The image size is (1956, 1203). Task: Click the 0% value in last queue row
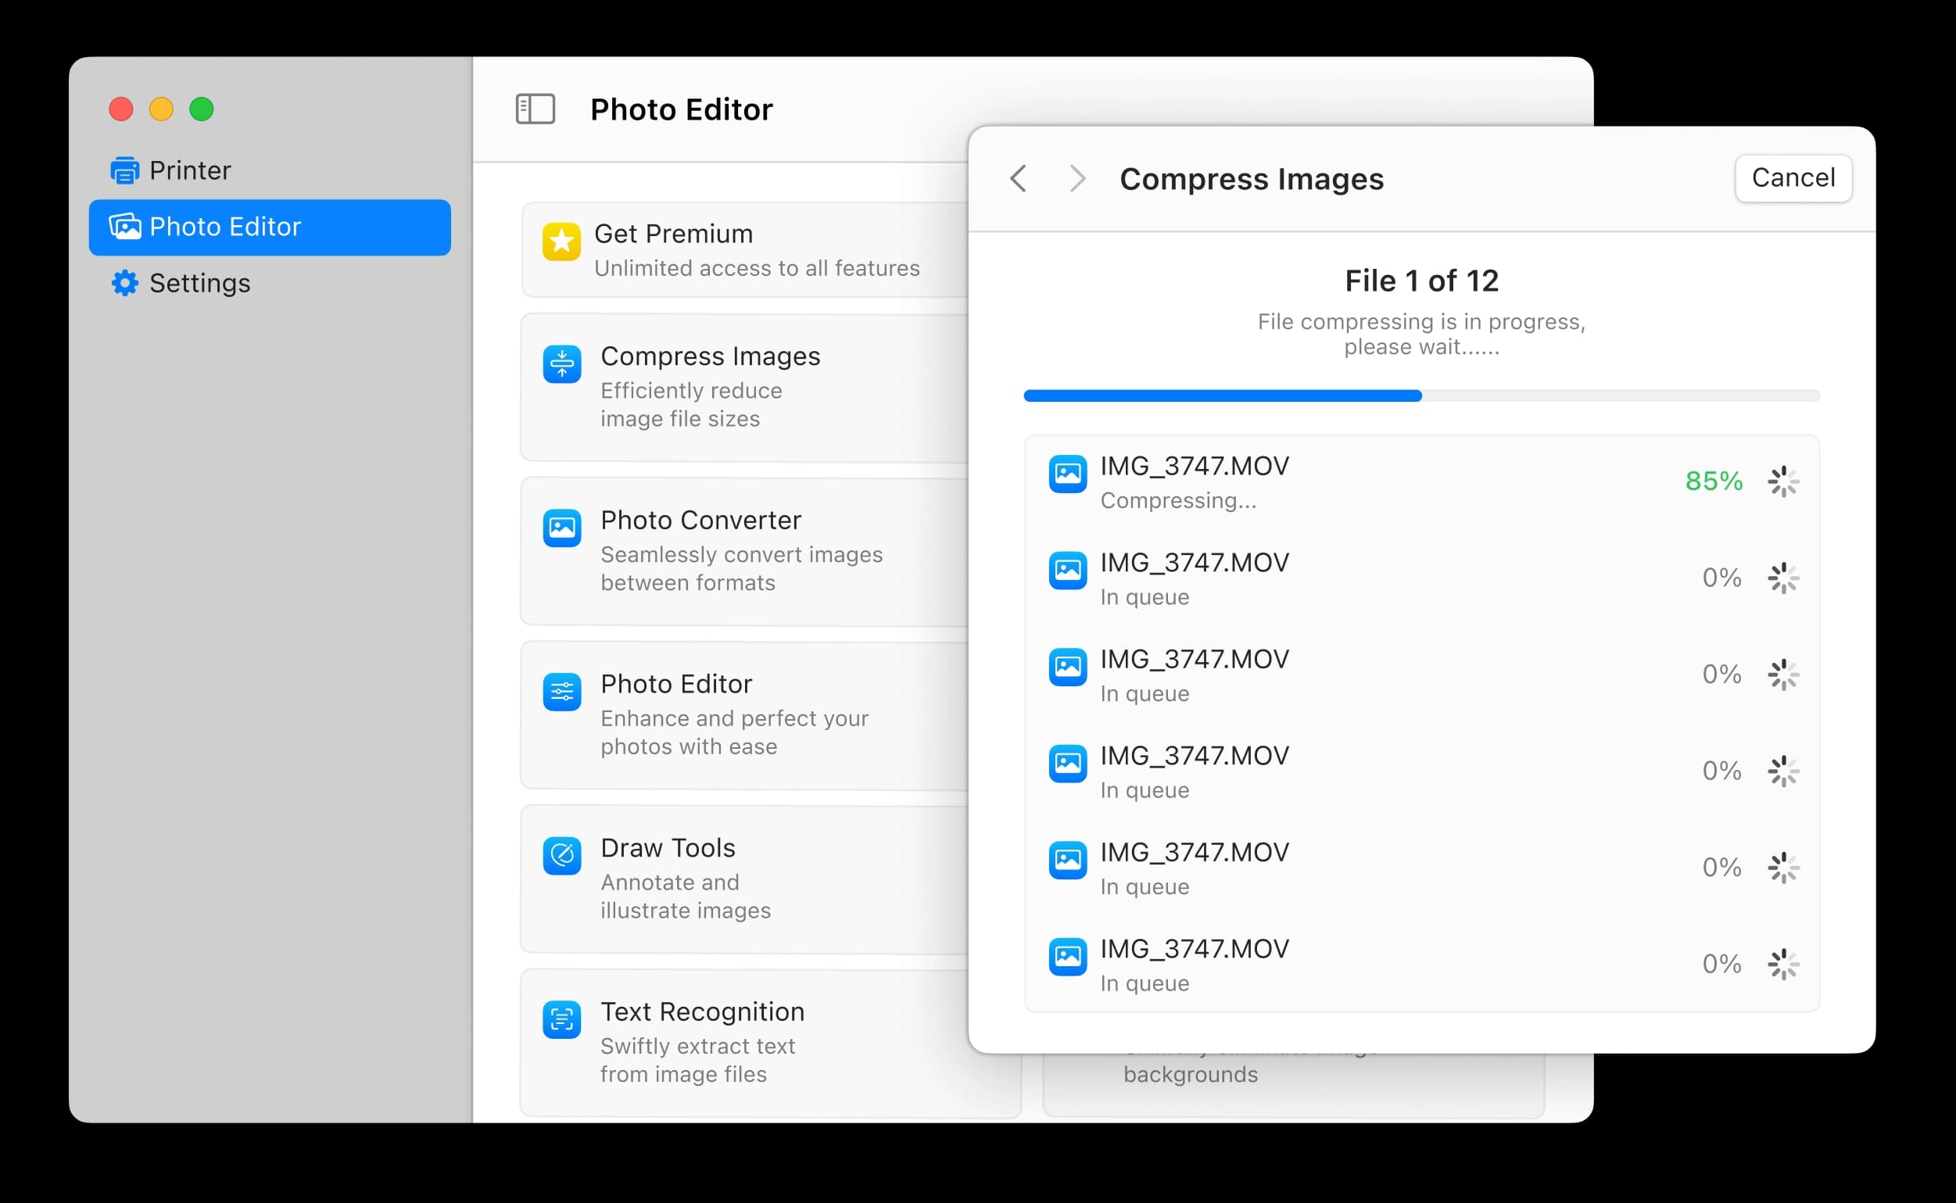click(x=1721, y=965)
